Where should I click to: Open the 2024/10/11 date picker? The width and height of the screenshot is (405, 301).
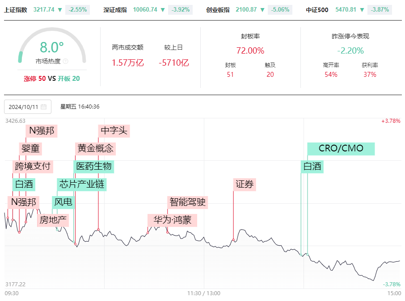[28, 107]
